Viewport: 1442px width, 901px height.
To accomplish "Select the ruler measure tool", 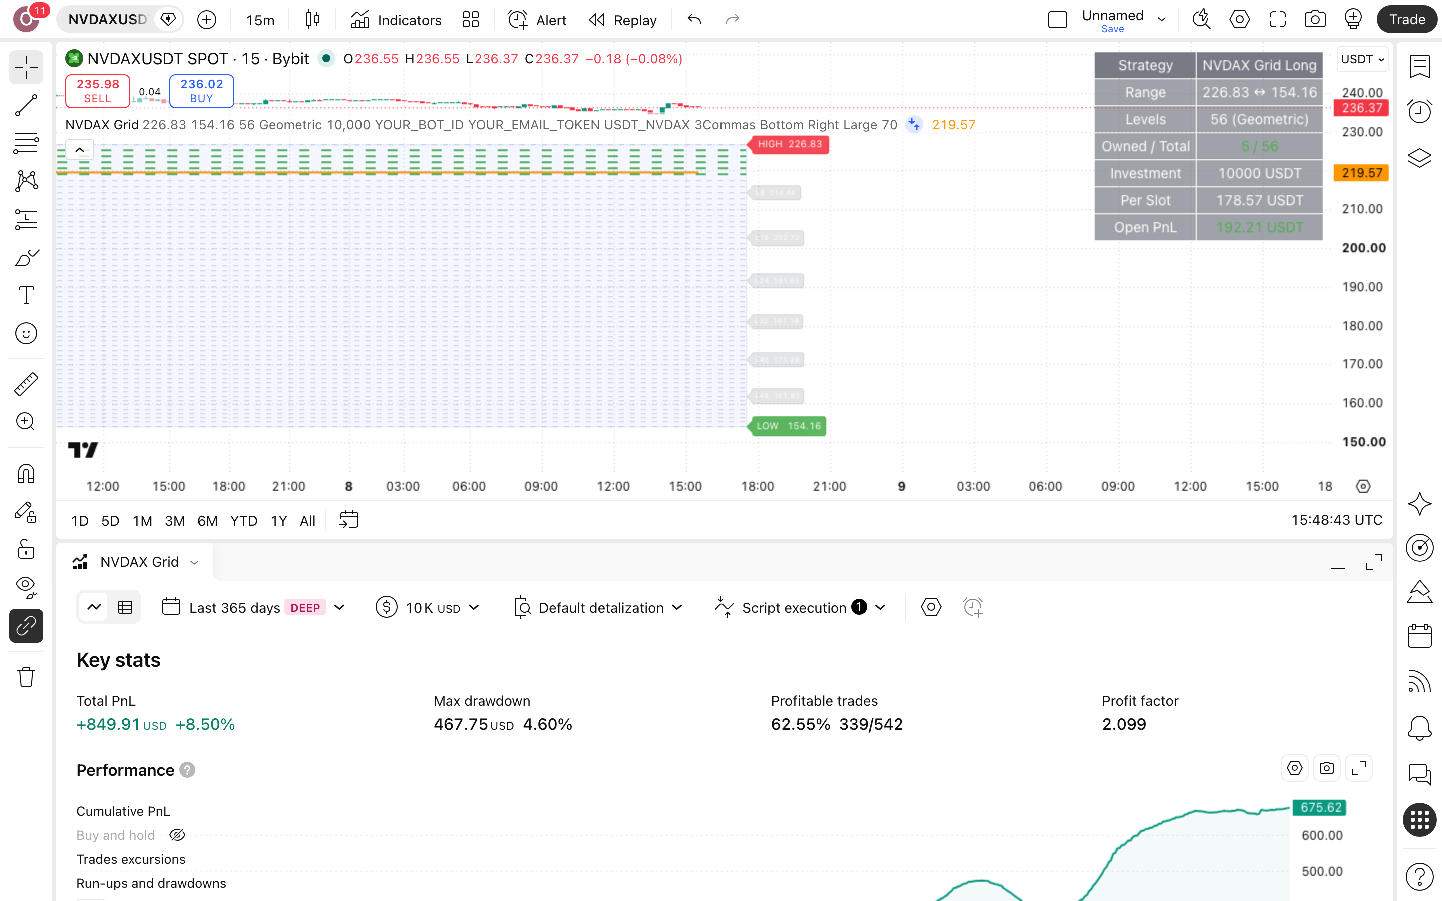I will 26,384.
